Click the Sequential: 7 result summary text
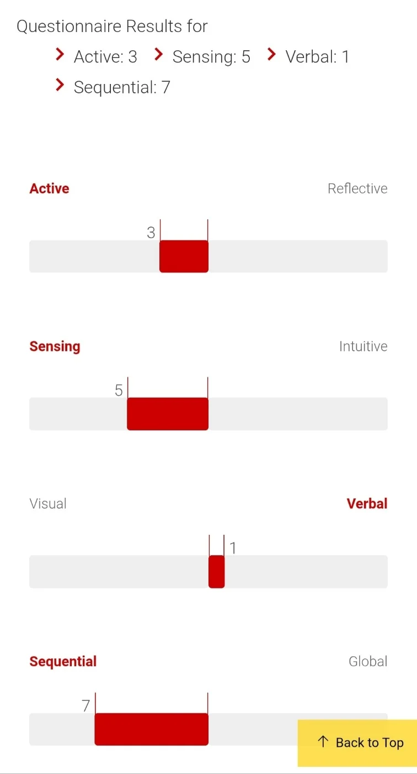 [122, 87]
